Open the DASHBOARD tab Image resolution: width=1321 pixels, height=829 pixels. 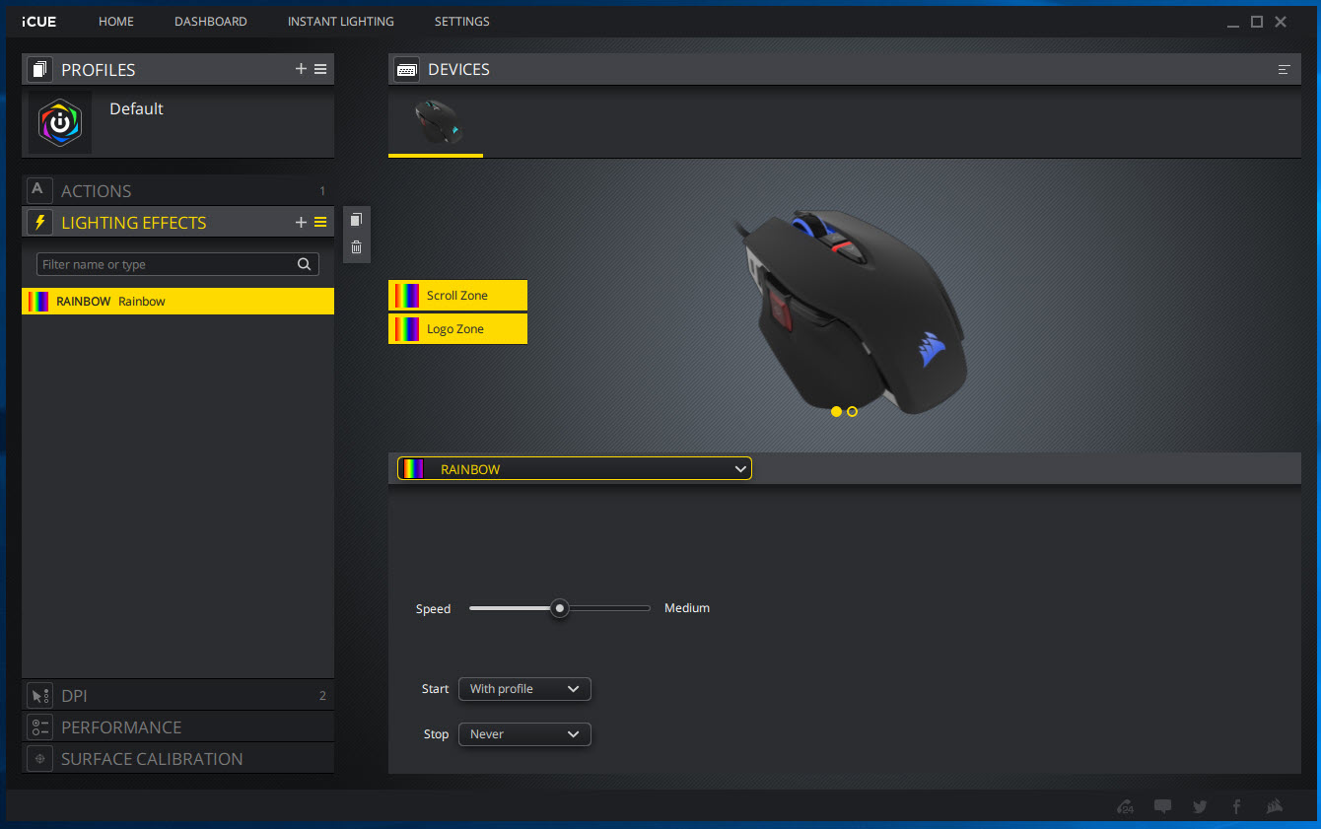coord(211,21)
